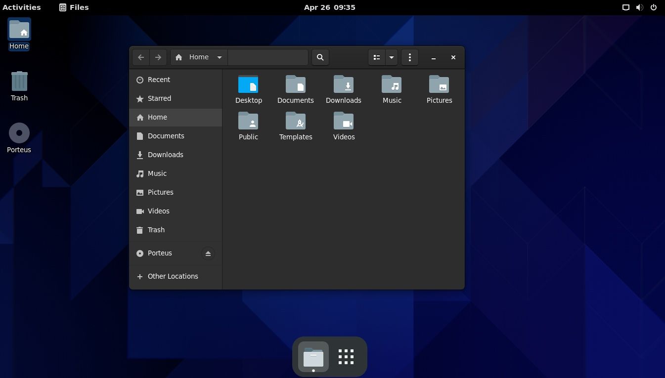Expand the path bar dropdown next to Home
Viewport: 665px width, 378px height.
click(219, 57)
